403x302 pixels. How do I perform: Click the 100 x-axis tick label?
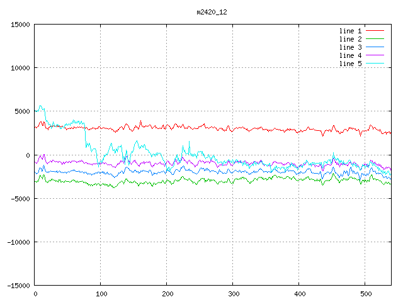click(101, 294)
